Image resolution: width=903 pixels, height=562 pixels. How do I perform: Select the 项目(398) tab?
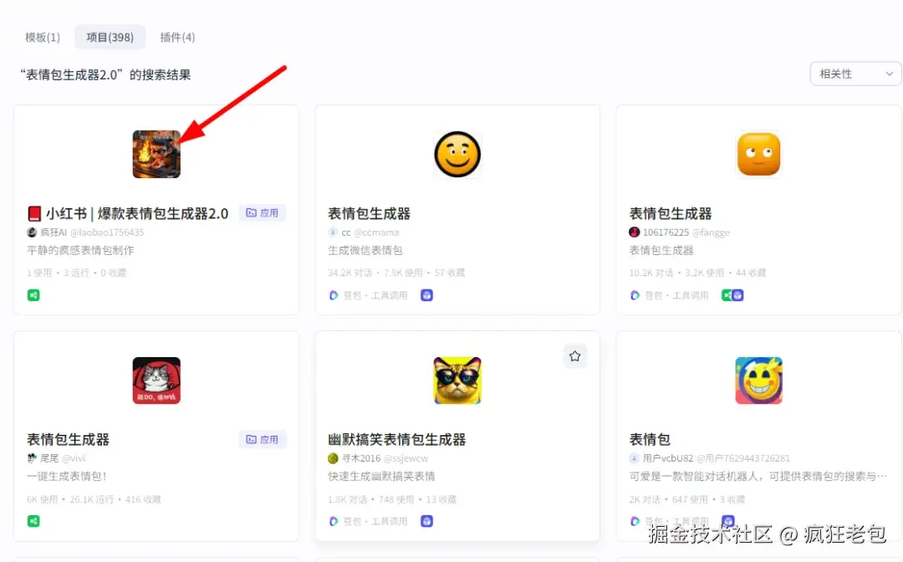coord(110,37)
